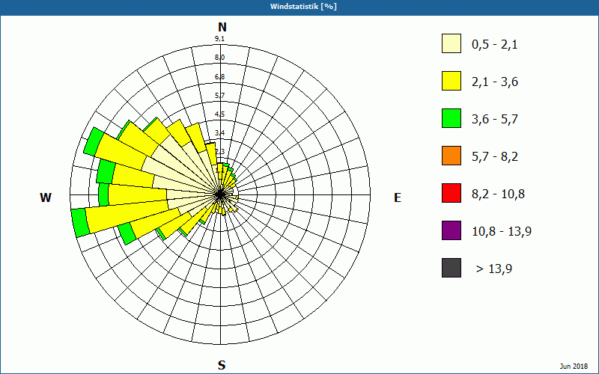Click the 'Jun 2018' date label

[574, 367]
